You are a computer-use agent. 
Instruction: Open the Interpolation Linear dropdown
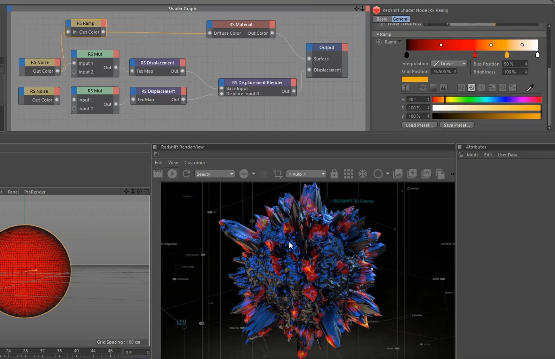(x=449, y=64)
